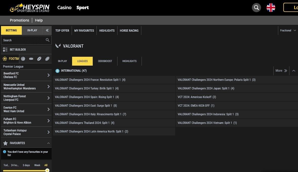Collapse the International leagues section
298x172 pixels.
294,71
